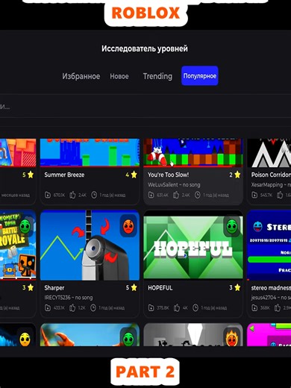Click the plays icon on HOPEFUL card
Image resolution: width=291 pixels, height=388 pixels.
click(x=151, y=307)
